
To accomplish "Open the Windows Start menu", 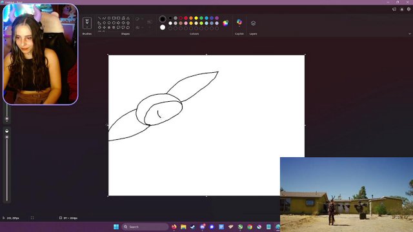I will tap(116, 227).
